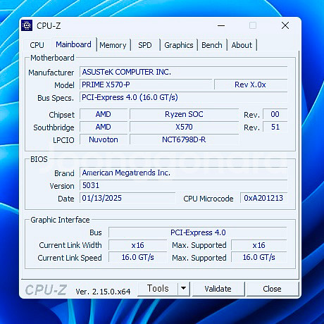324x324 pixels.
Task: Click the southbridge AMD vendor field
Action: point(104,127)
